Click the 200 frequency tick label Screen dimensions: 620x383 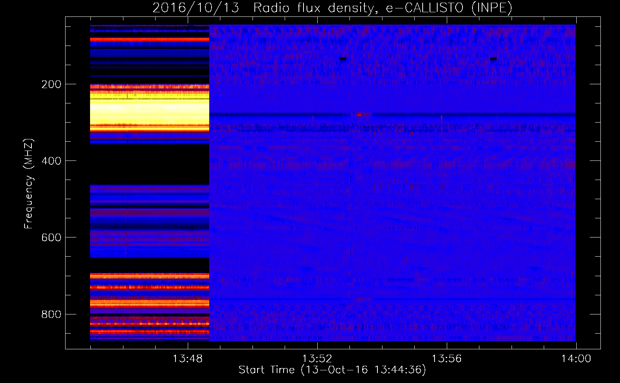(x=51, y=84)
